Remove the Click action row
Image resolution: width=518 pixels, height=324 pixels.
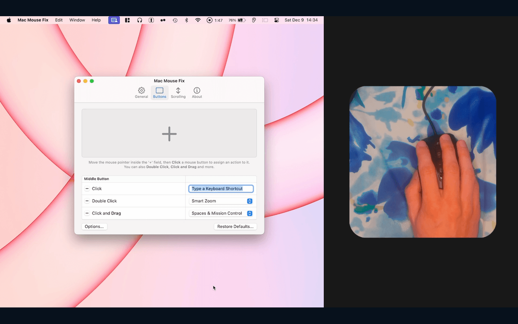(x=87, y=189)
